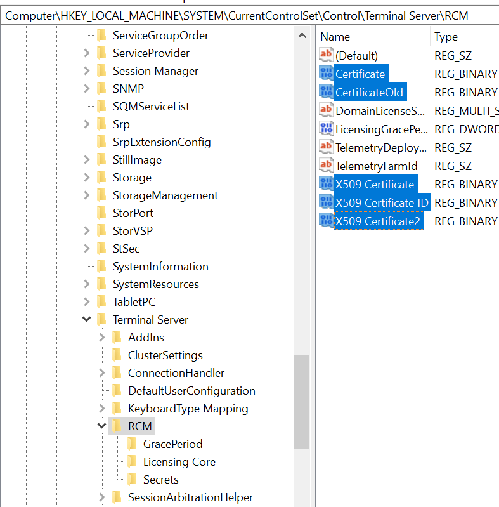Click the Licensing Core folder icon

(132, 462)
